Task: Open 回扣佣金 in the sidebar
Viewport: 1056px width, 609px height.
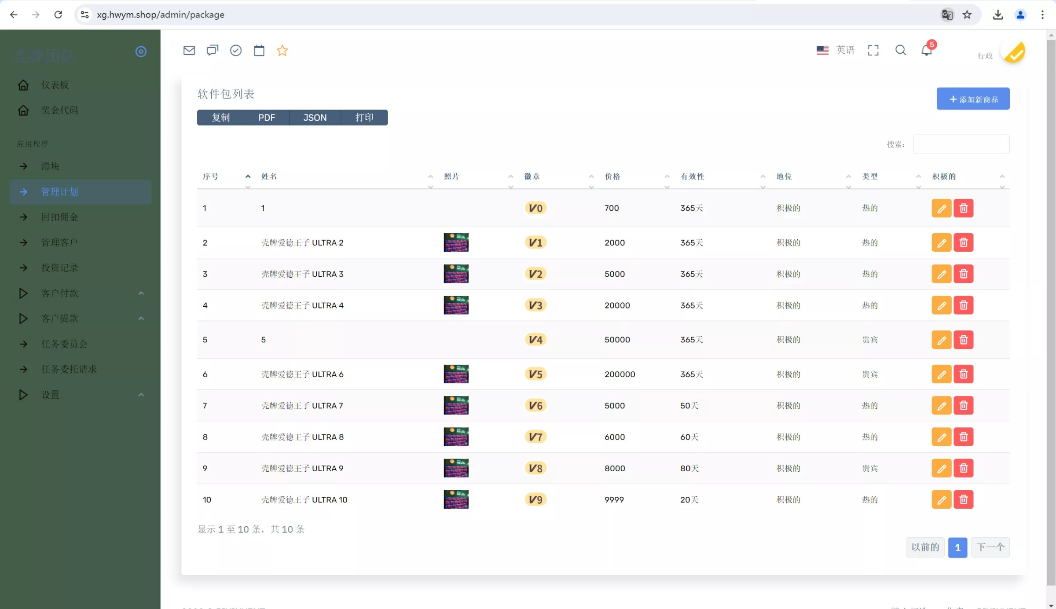Action: (60, 217)
